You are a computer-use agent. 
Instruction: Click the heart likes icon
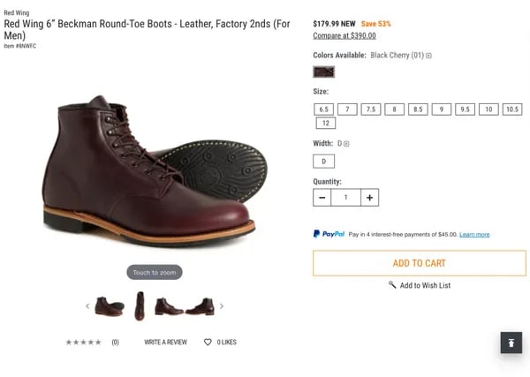pos(208,343)
